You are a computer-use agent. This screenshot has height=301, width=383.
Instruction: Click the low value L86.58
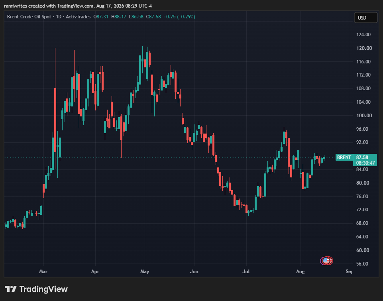click(x=136, y=17)
